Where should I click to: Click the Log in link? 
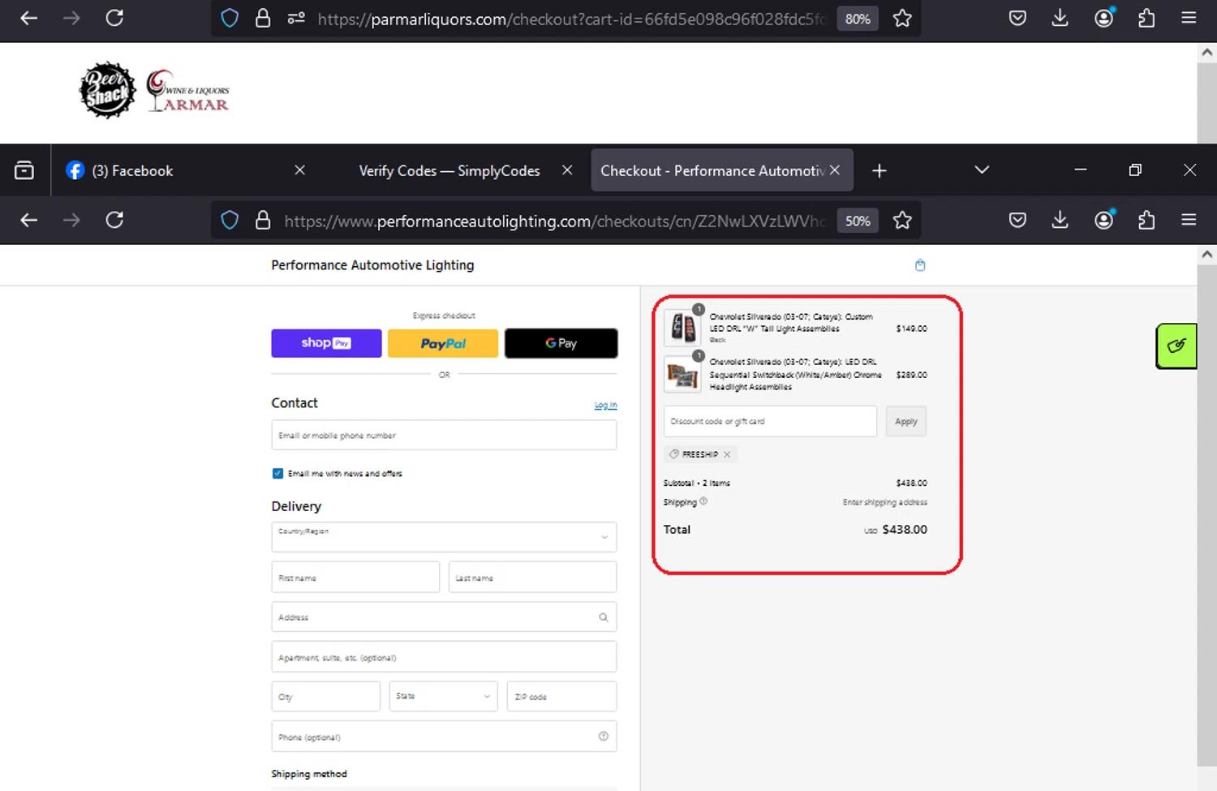[x=605, y=405]
